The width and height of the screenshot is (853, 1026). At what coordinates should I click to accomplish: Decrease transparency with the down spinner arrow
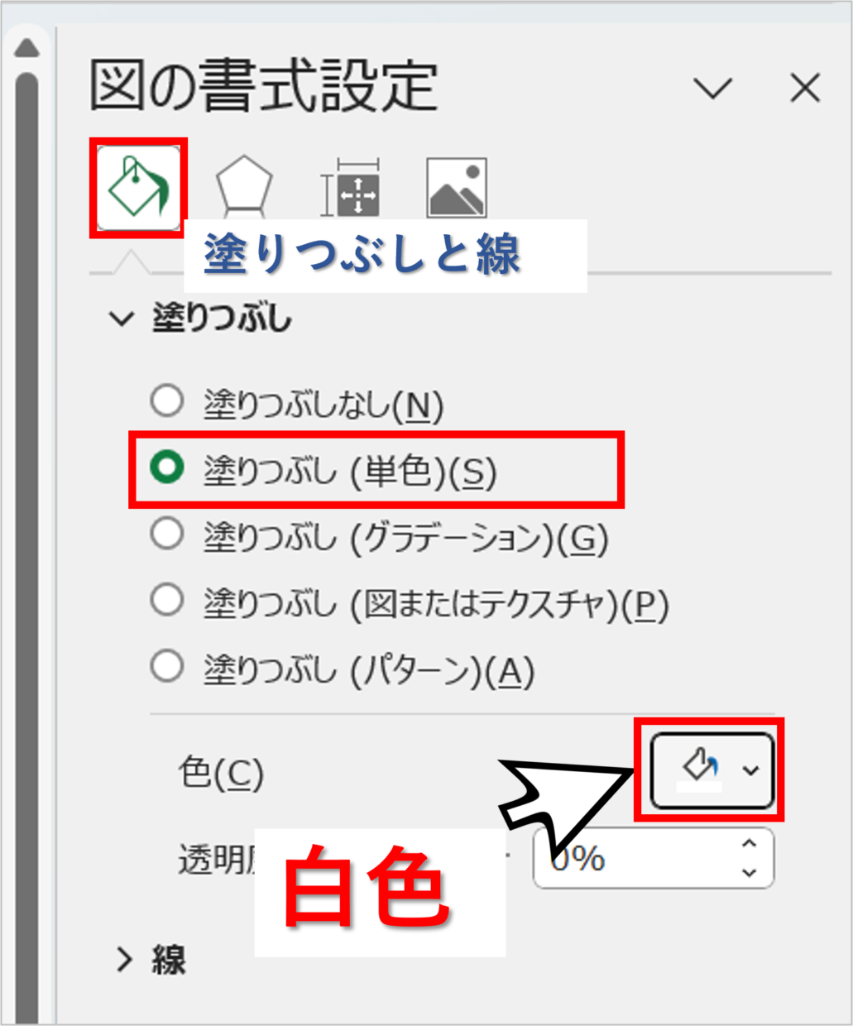point(750,872)
